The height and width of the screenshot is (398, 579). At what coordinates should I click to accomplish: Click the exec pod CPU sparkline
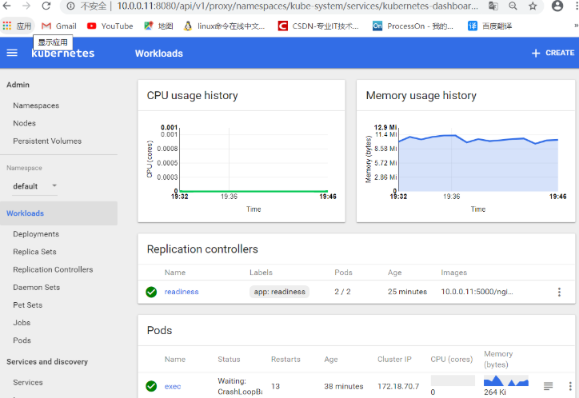coord(453,380)
